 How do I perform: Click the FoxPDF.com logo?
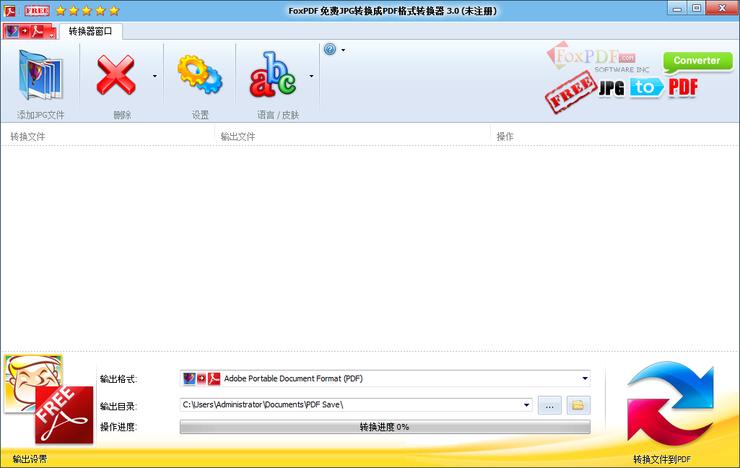click(598, 58)
